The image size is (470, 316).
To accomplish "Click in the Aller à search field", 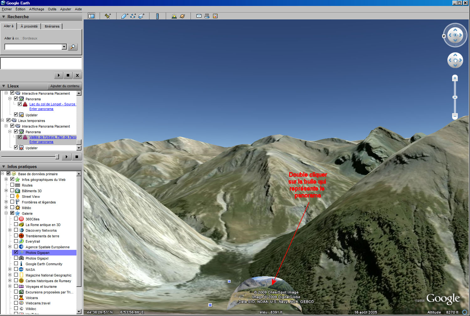I will [x=33, y=47].
